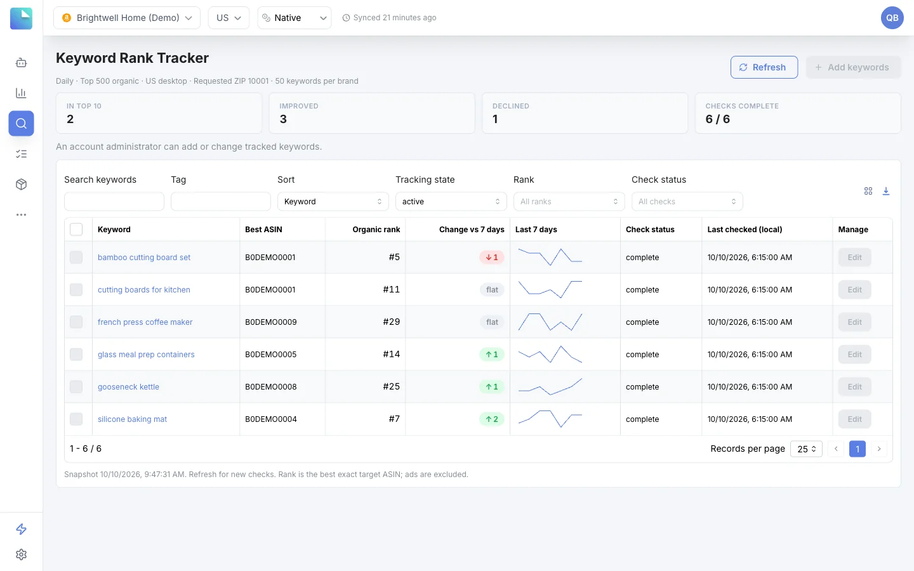Check the bamboo cutting board set row
The image size is (914, 571).
(76, 257)
